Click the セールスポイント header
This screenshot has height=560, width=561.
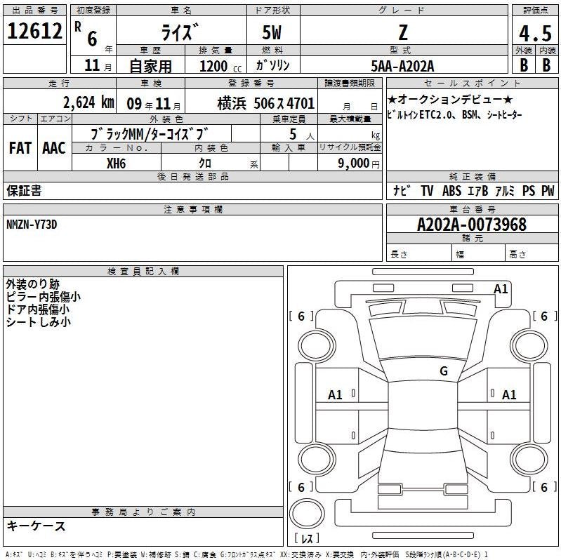coord(473,84)
